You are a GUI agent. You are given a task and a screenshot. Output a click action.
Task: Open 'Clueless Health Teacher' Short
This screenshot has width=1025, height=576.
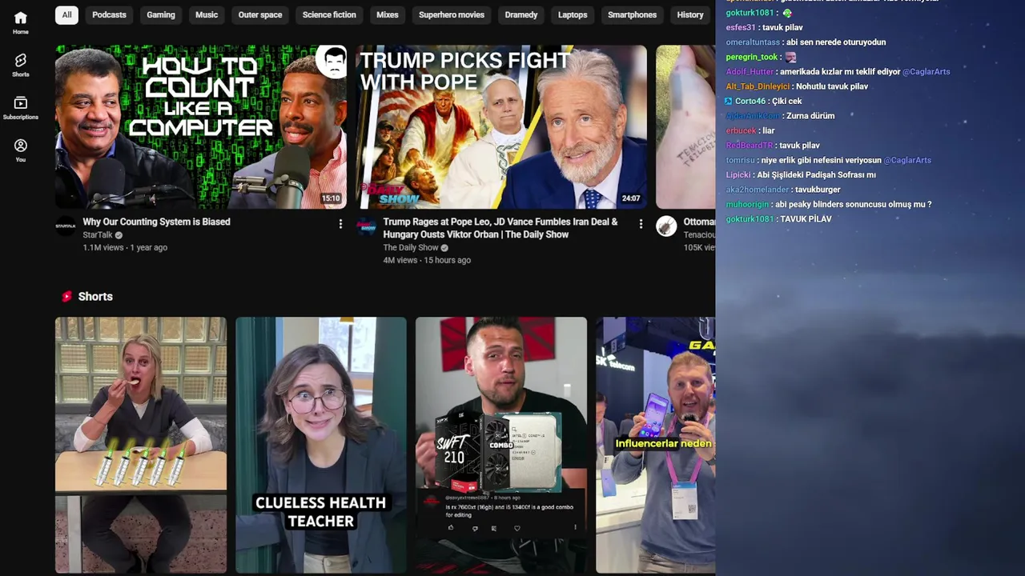321,445
